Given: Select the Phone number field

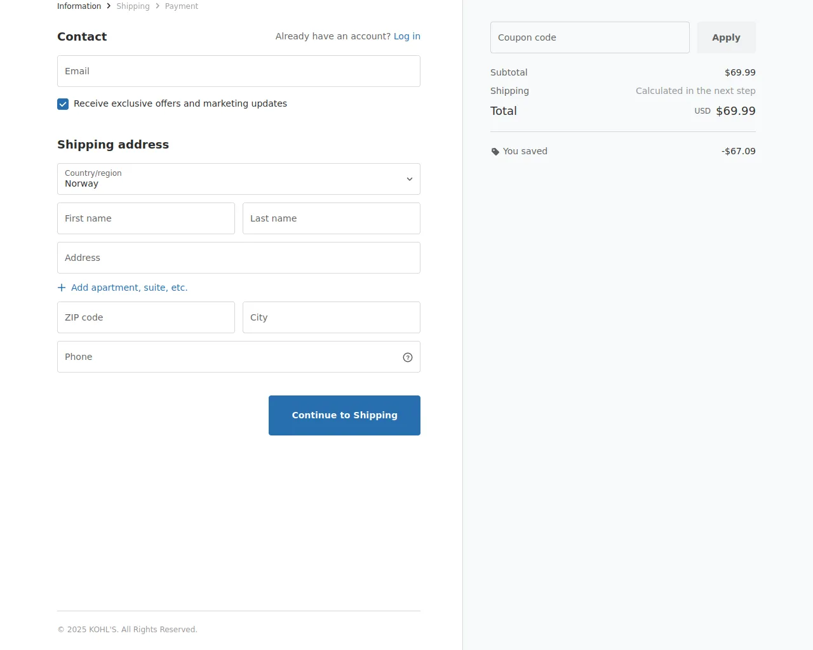Looking at the screenshot, I should (229, 357).
